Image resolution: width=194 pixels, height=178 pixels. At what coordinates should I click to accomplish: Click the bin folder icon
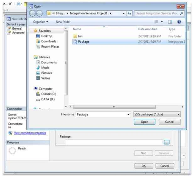(x=75, y=36)
